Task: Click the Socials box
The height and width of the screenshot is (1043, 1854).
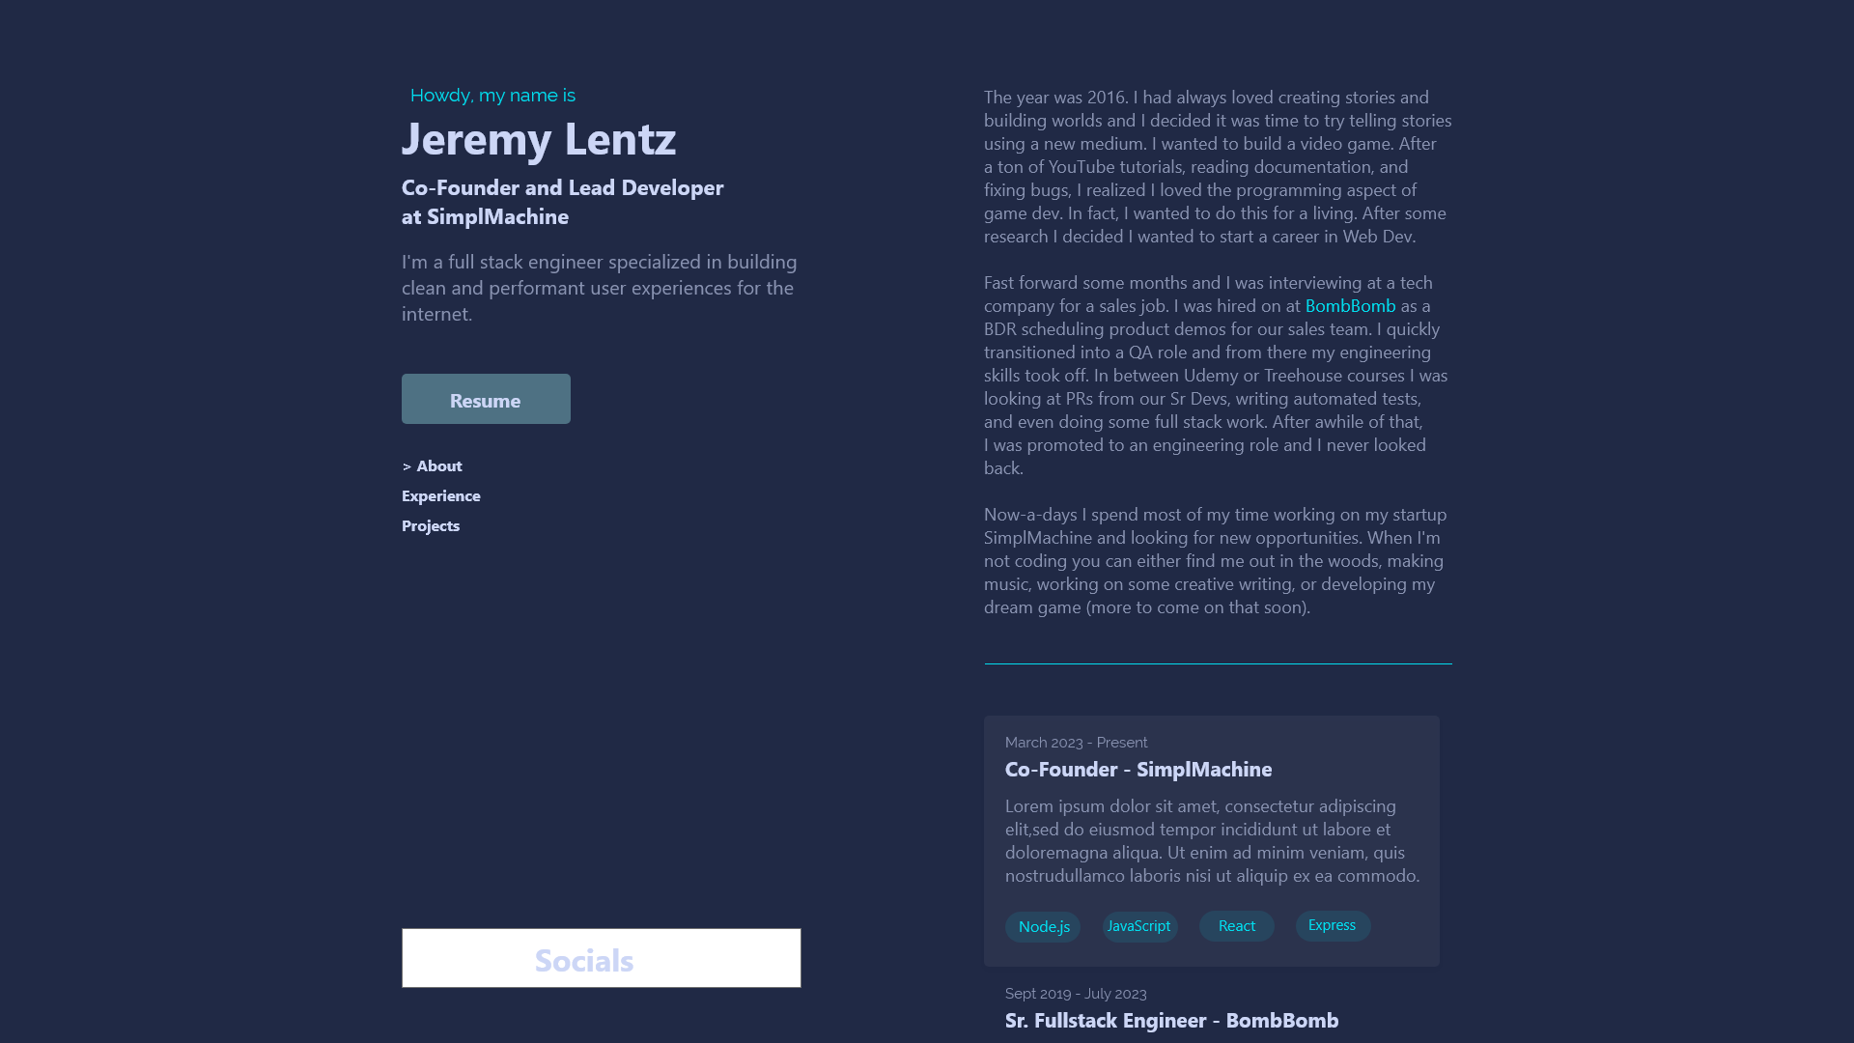Action: (601, 958)
